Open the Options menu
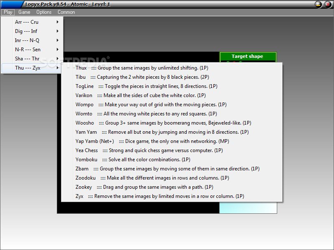The width and height of the screenshot is (334, 250). click(44, 12)
